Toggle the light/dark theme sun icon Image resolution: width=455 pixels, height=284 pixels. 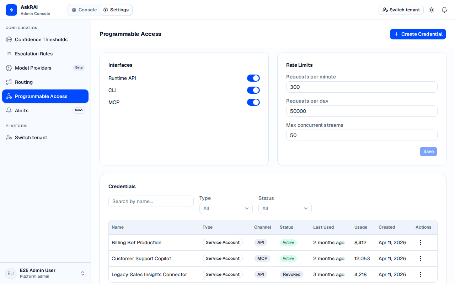pyautogui.click(x=432, y=10)
